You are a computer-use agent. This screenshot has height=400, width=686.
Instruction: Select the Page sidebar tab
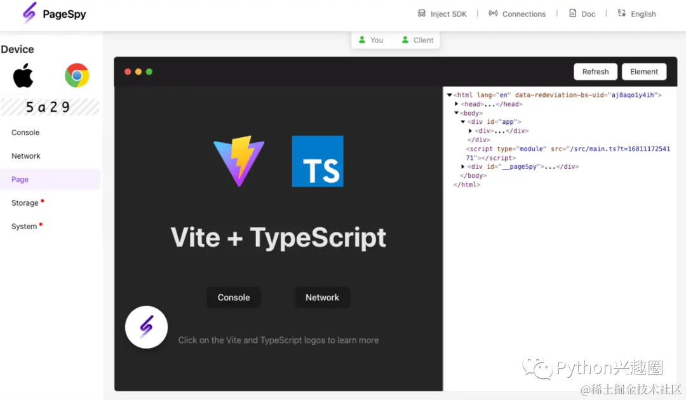pos(50,179)
